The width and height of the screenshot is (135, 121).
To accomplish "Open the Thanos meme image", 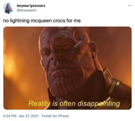I will point(67,68).
